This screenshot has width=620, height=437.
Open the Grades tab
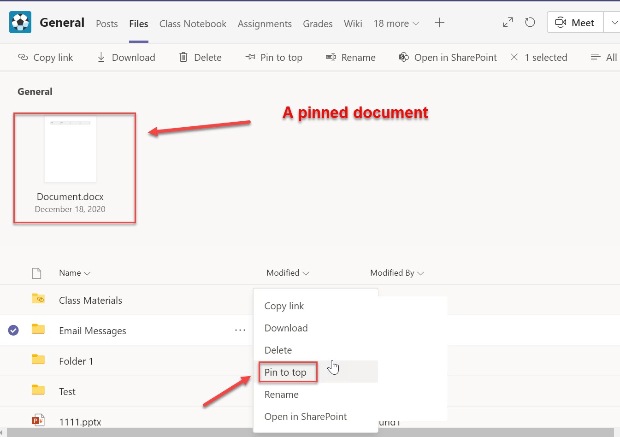(318, 24)
